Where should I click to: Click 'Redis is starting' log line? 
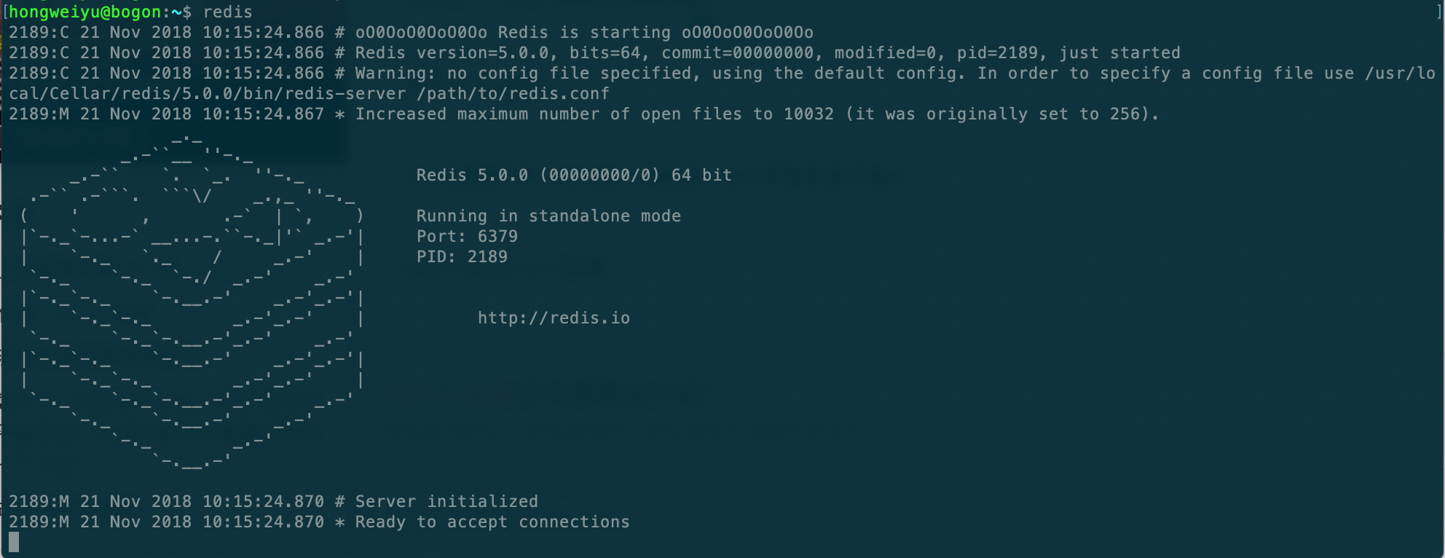coord(411,33)
